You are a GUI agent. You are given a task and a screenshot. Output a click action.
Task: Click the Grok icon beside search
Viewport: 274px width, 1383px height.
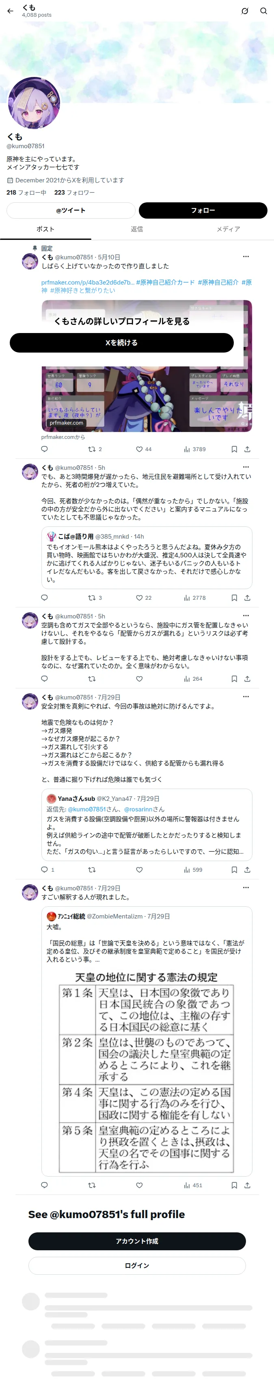244,11
